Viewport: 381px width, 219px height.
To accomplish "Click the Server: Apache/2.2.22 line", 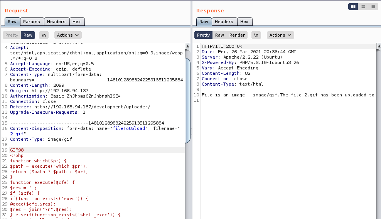I will pos(242,57).
